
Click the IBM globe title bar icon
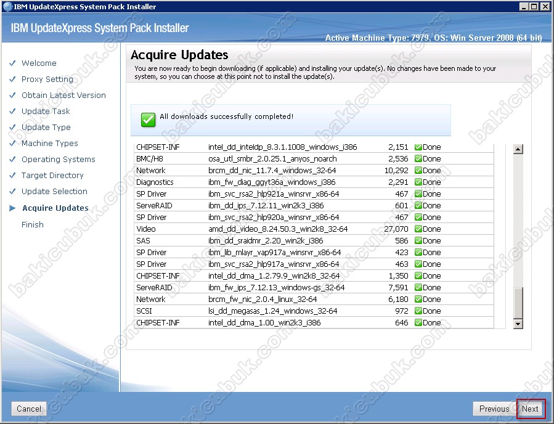point(7,7)
